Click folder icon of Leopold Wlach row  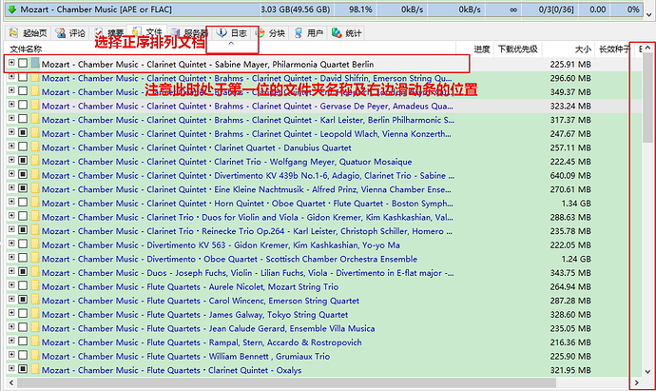point(35,133)
